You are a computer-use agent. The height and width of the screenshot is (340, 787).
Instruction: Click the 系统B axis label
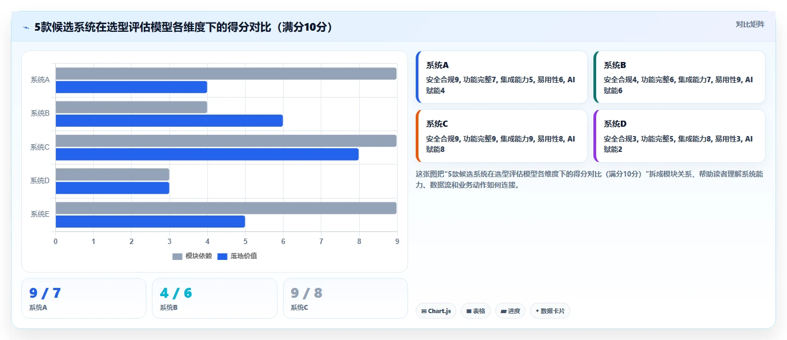coord(40,114)
